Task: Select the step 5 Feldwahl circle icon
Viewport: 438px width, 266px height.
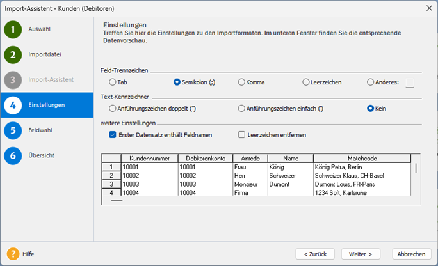Action: click(13, 130)
